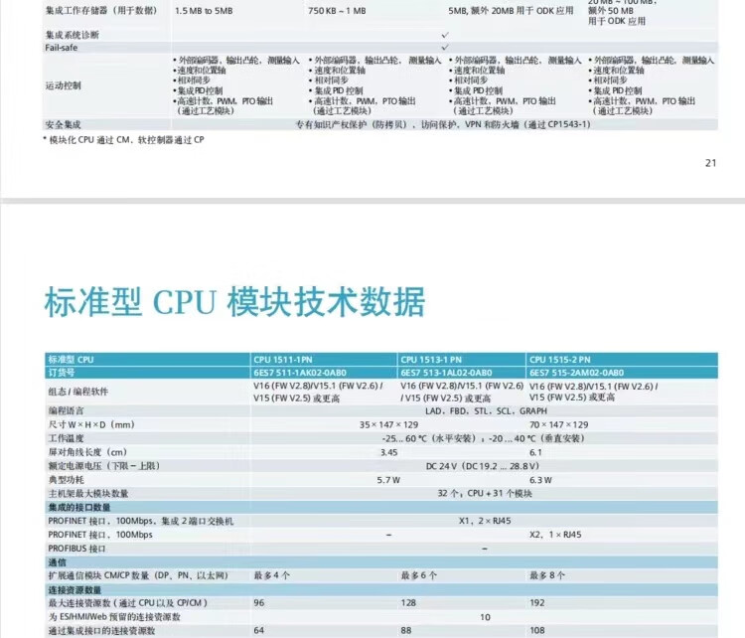Click the text "专有知识产权保护（防拷贝）"

351,124
